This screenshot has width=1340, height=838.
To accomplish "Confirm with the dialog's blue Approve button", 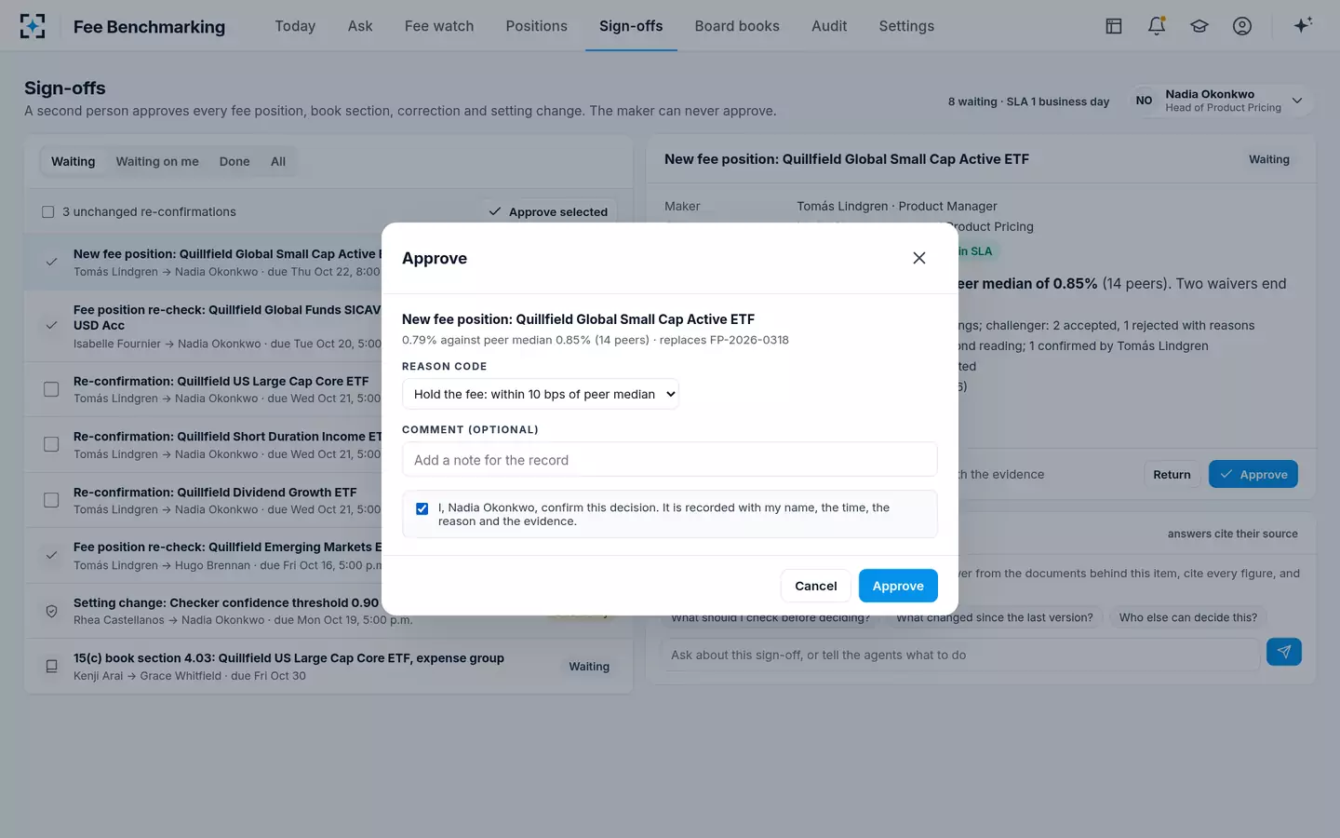I will click(x=898, y=586).
